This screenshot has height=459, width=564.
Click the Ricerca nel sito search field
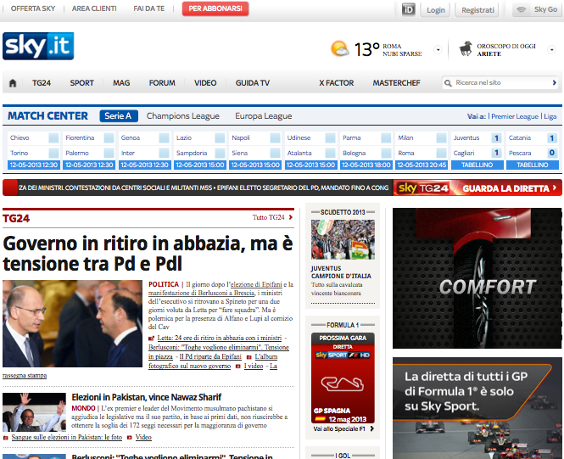click(x=500, y=83)
